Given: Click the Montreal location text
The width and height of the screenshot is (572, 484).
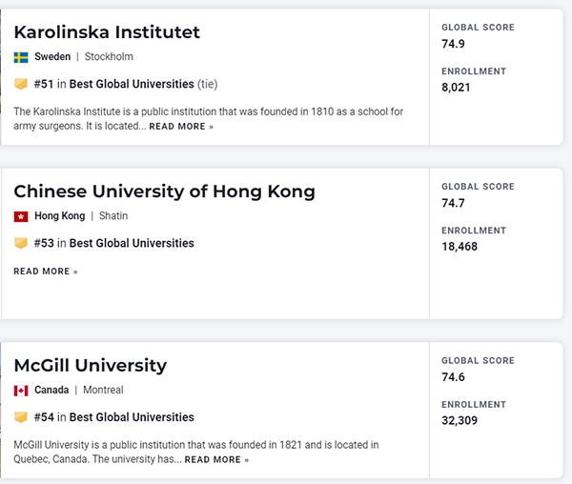Looking at the screenshot, I should coord(103,391).
